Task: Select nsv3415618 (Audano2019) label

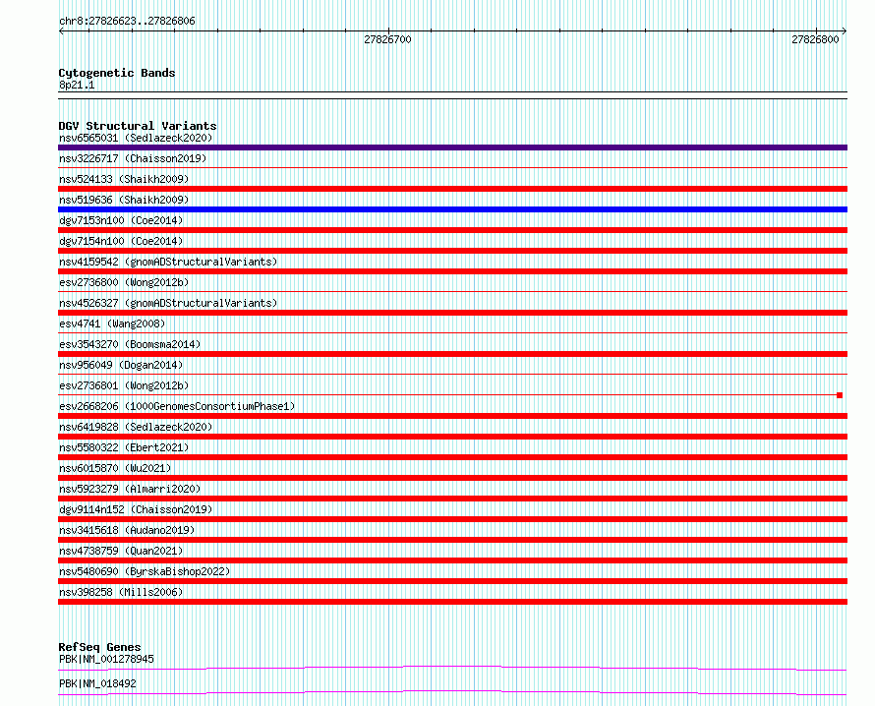Action: (127, 530)
